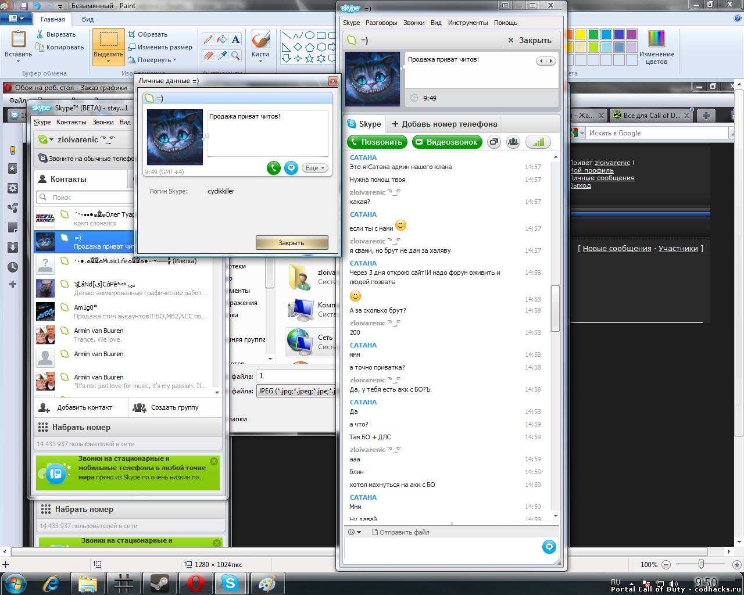
Task: Click the Новые сообщения link in Opera
Action: point(617,248)
